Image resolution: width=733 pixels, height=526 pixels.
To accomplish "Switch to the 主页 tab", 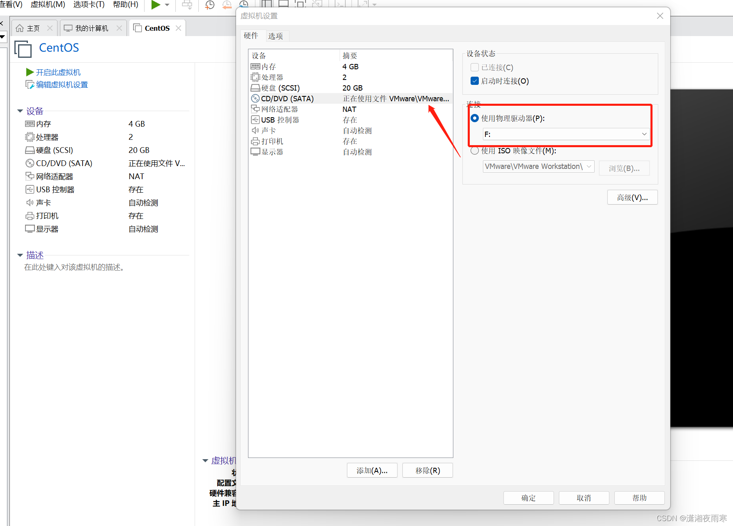I will tap(34, 28).
